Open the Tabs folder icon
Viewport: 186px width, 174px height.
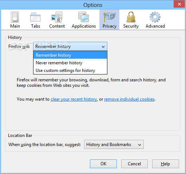(35, 17)
